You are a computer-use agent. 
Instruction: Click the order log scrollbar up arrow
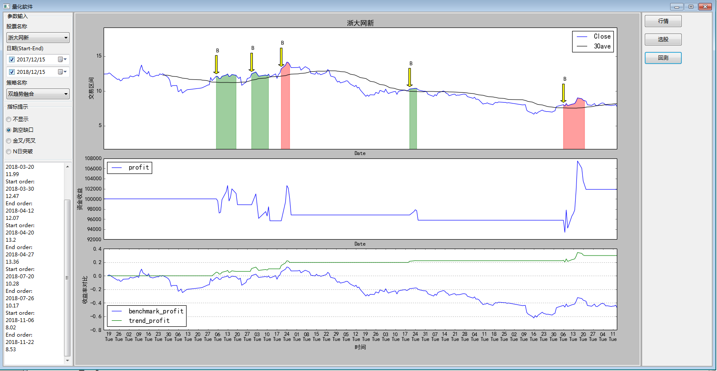pos(67,167)
